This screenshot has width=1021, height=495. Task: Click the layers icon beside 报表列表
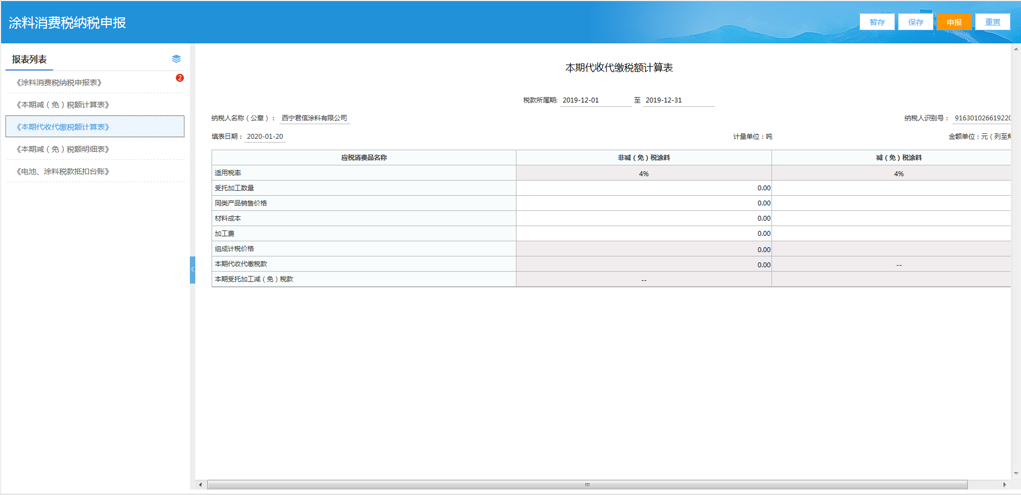(176, 59)
